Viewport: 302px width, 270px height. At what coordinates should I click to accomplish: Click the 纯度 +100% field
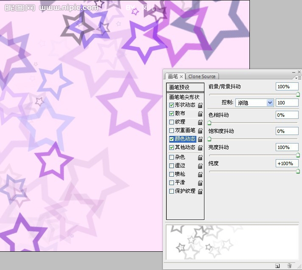[287, 163]
